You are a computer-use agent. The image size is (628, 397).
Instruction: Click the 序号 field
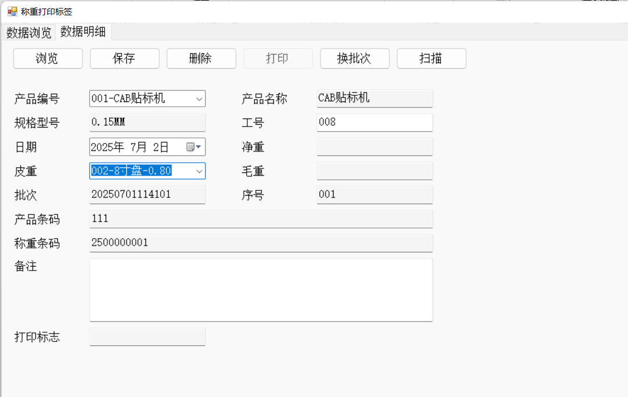click(375, 195)
